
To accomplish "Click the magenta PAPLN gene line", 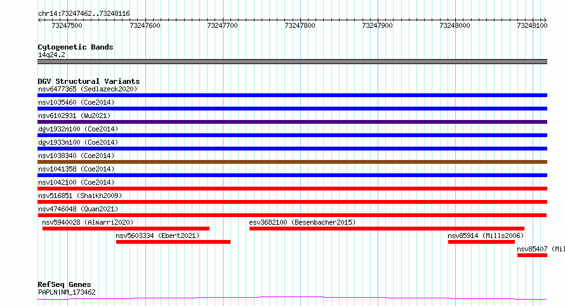I will point(292,298).
